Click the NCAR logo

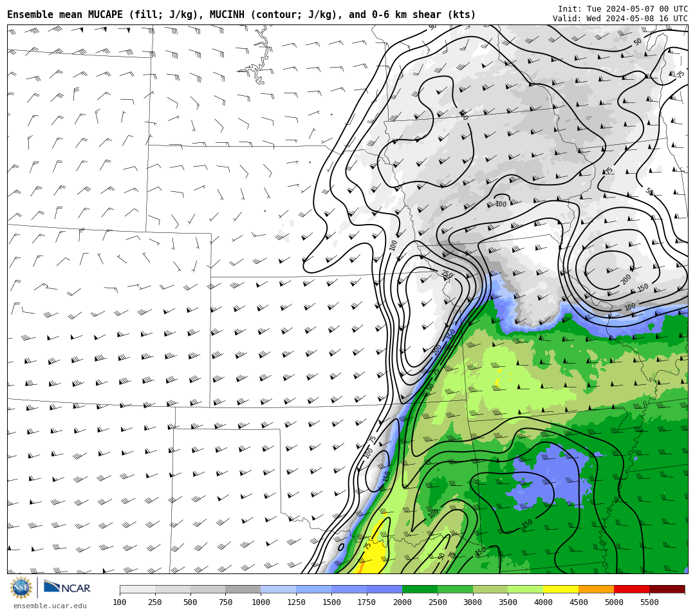(67, 588)
